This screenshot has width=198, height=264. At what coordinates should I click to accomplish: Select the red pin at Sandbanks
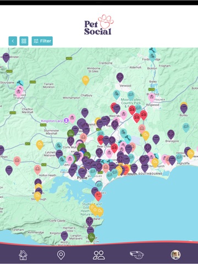[98, 196]
